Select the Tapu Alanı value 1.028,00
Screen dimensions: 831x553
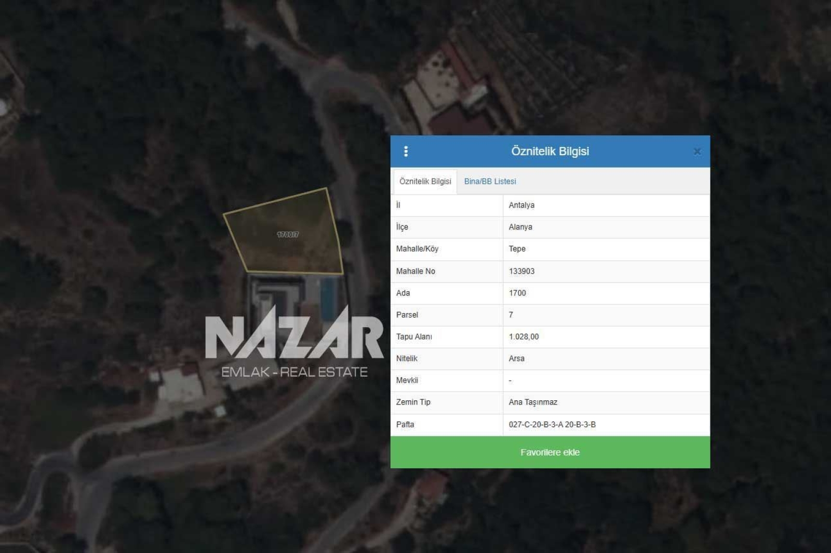pyautogui.click(x=524, y=336)
